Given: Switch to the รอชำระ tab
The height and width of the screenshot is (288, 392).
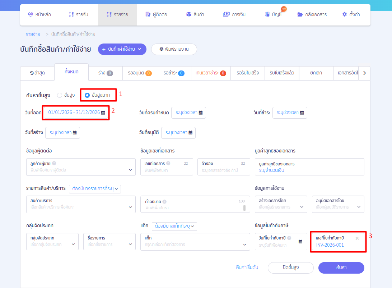Looking at the screenshot, I should click(174, 73).
